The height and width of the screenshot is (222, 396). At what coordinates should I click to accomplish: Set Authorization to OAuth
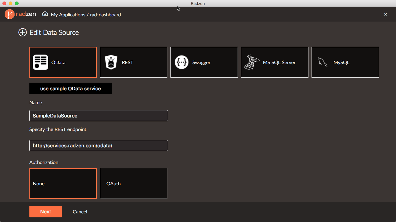coord(134,183)
